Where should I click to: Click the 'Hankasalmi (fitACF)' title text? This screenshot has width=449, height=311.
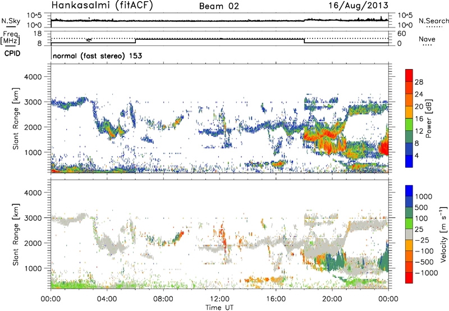(102, 6)
